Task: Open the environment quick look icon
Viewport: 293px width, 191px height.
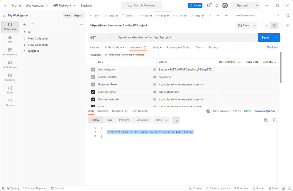Action: pyautogui.click(x=288, y=16)
